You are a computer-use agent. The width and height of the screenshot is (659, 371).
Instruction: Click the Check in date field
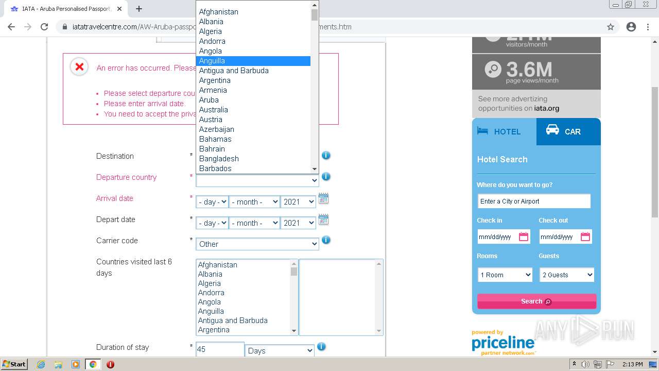(x=504, y=237)
